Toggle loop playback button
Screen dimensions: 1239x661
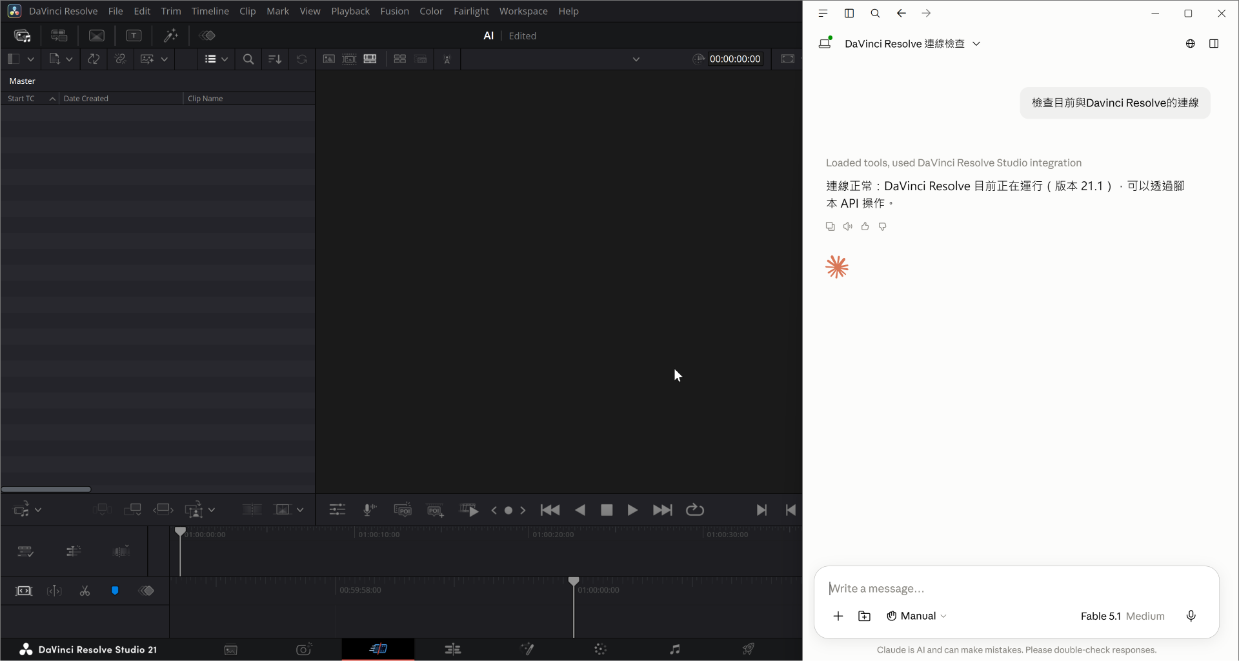click(695, 510)
